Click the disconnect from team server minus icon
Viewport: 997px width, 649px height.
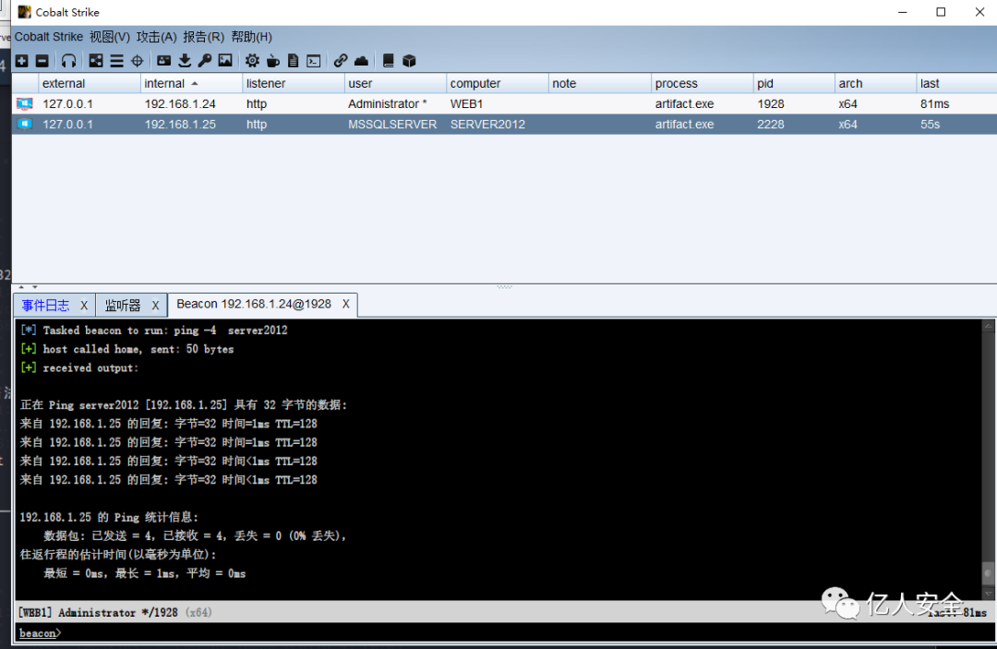[42, 61]
